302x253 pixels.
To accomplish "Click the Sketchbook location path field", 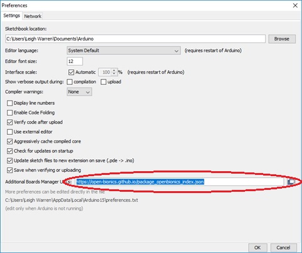I will 135,39.
